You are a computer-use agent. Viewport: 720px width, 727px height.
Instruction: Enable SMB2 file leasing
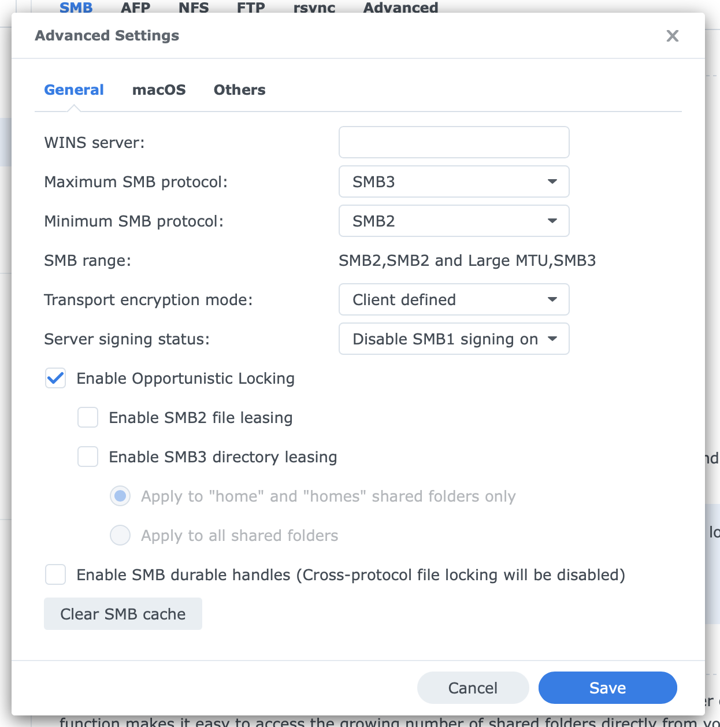(x=88, y=418)
